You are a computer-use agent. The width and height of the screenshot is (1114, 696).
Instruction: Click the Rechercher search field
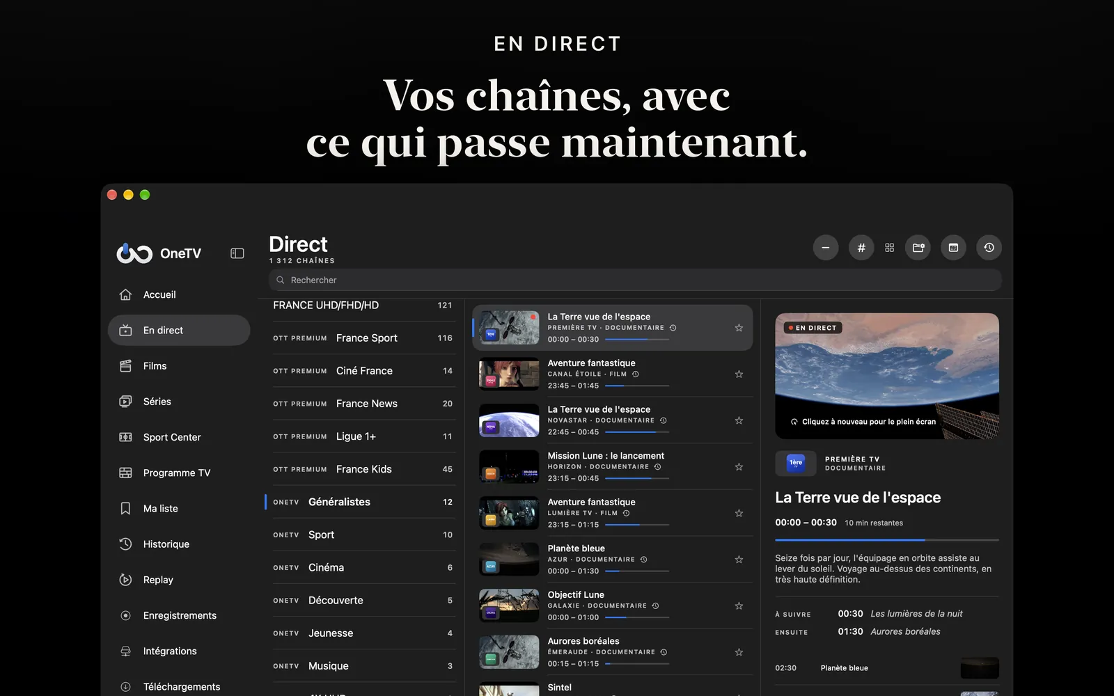click(x=635, y=280)
